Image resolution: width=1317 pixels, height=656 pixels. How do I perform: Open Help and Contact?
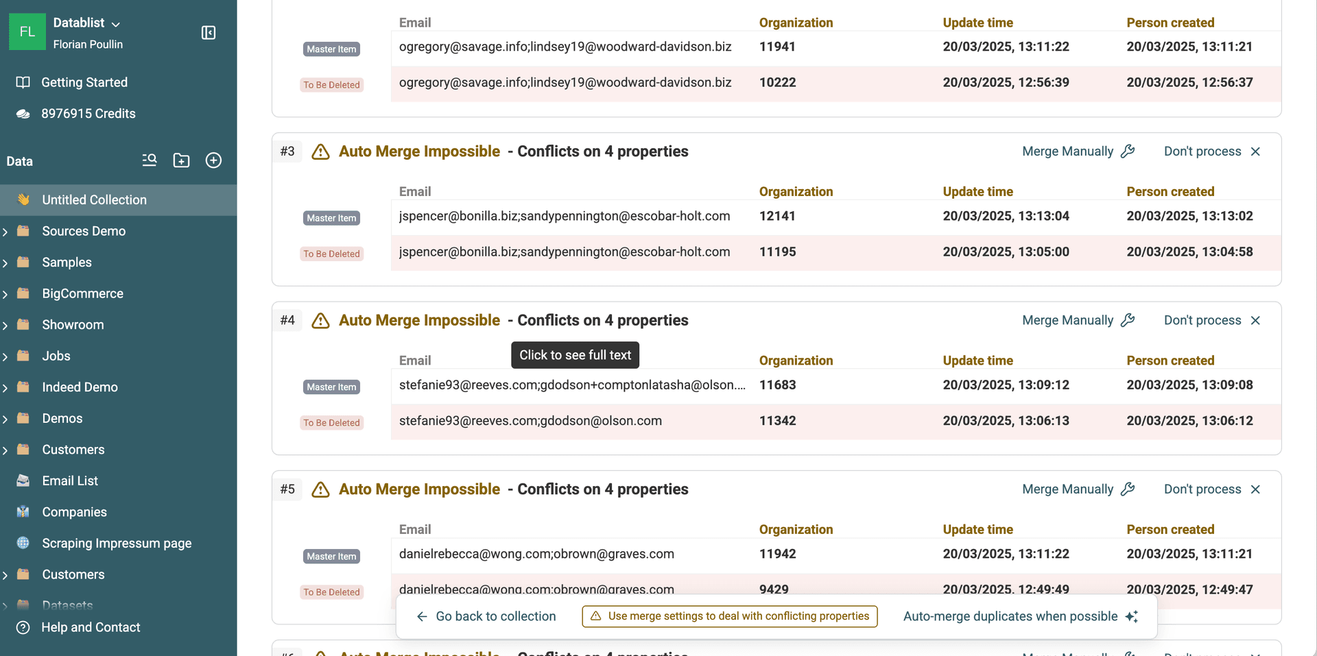tap(91, 627)
